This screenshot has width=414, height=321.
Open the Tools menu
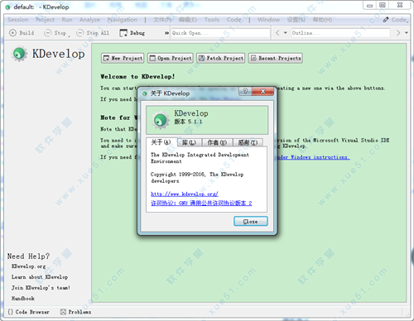tap(212, 20)
